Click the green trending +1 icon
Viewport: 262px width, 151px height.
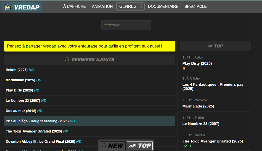185,146
